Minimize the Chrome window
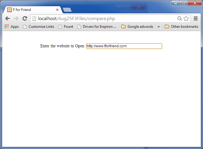Screen dimensions: 203x149 [176, 3]
